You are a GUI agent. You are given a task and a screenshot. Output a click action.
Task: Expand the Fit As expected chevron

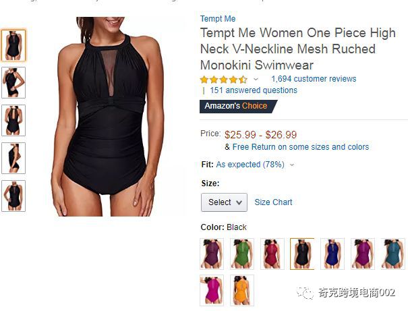(292, 165)
